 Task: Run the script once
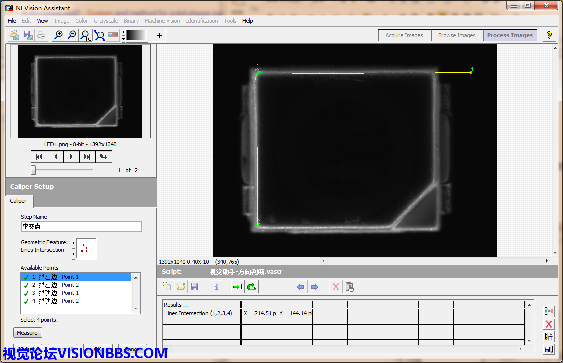[x=238, y=287]
